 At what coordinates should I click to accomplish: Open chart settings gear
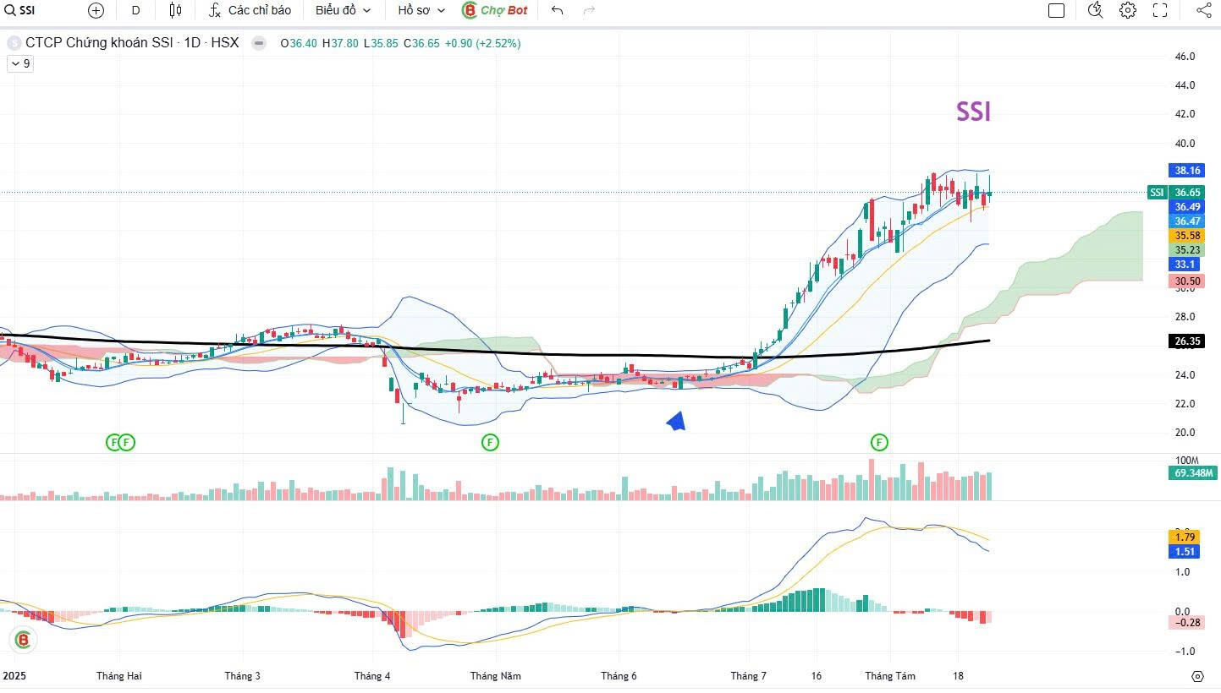point(1127,10)
